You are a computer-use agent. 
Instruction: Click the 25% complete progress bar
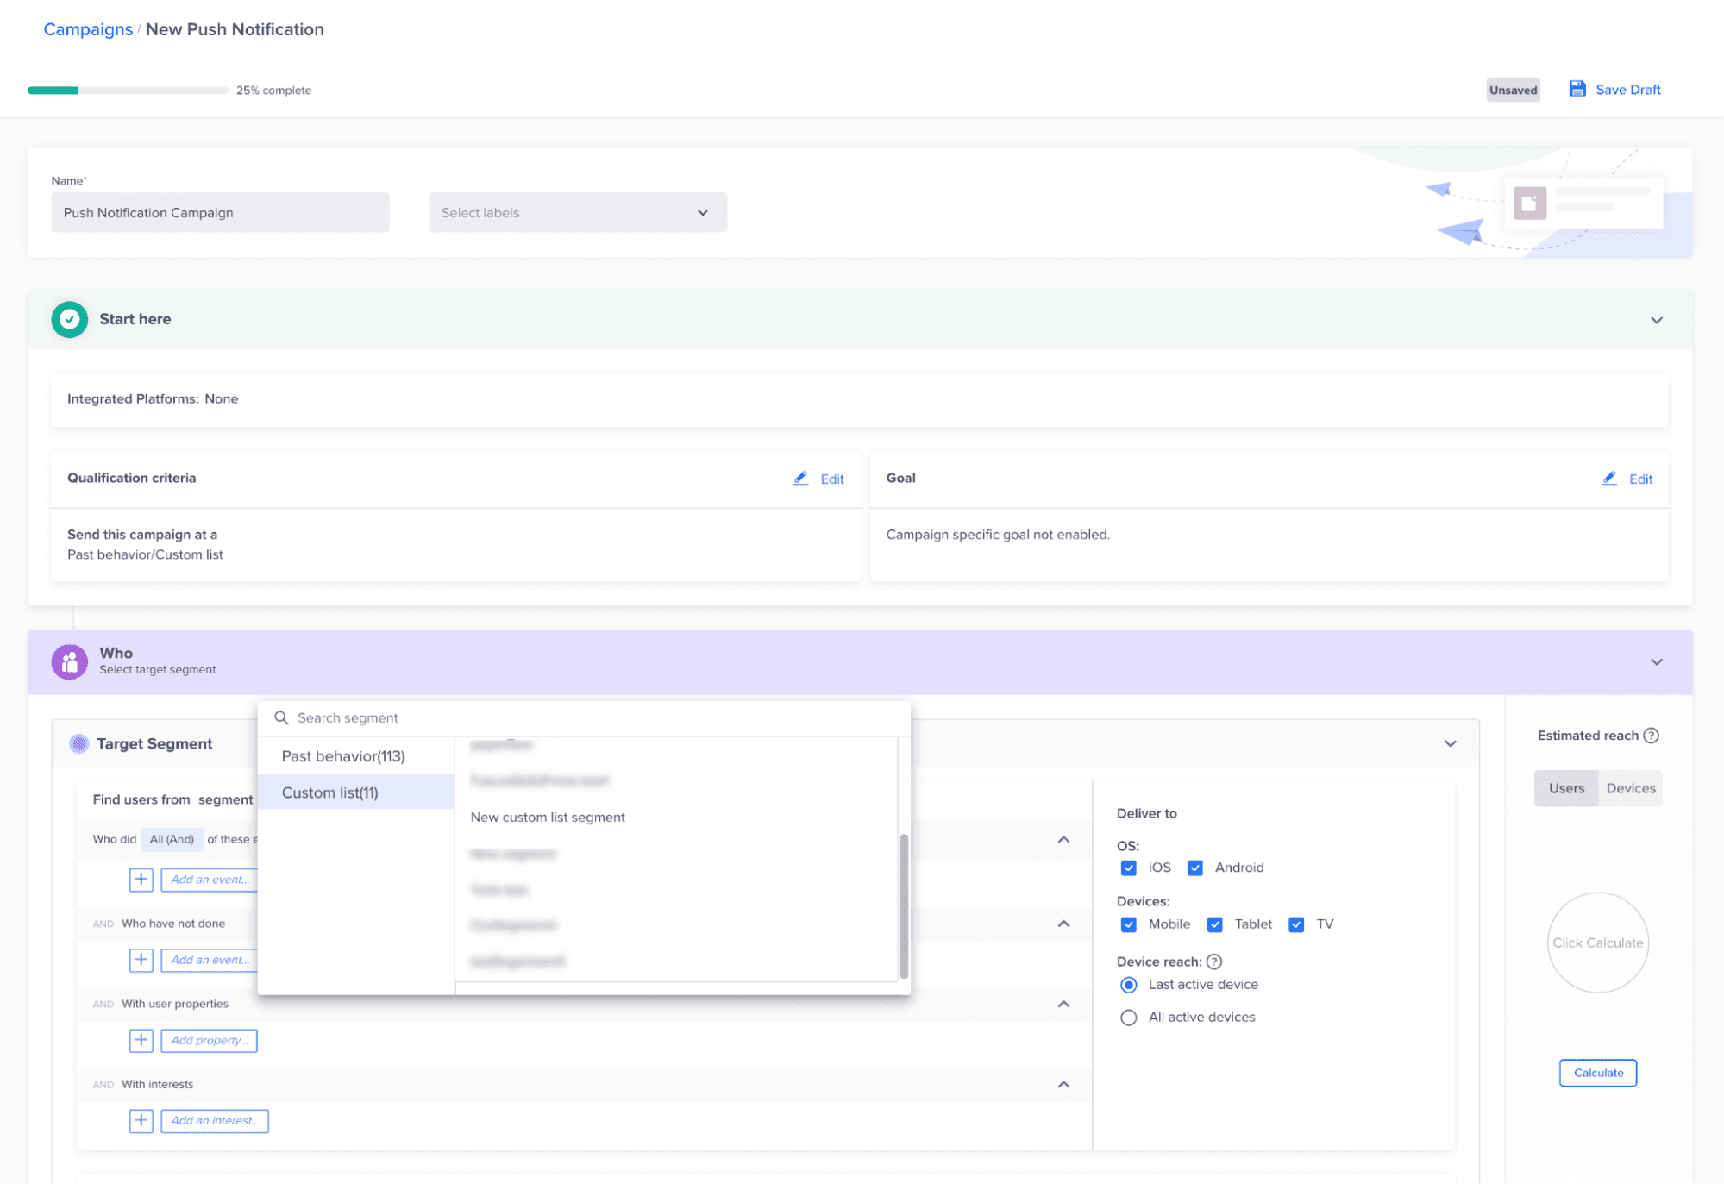(128, 90)
